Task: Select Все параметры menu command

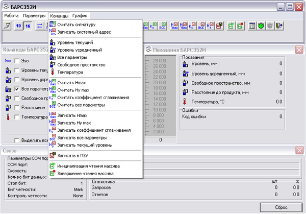Action: pyautogui.click(x=96, y=57)
